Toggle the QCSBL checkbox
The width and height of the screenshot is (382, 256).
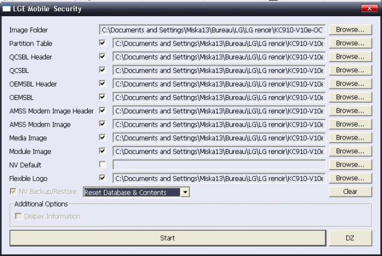tap(103, 70)
